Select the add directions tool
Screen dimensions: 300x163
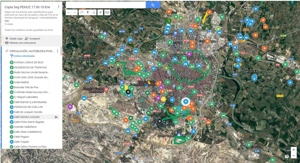pyautogui.click(x=100, y=13)
